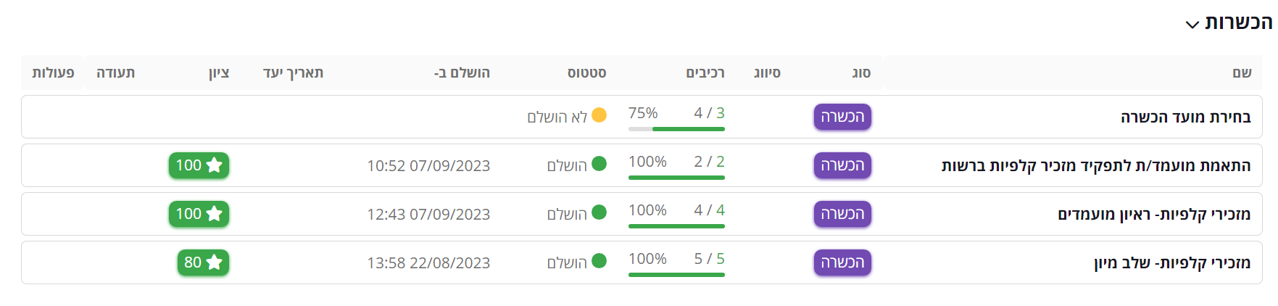Sort by the סטטוס column header
The height and width of the screenshot is (306, 1278).
(x=586, y=73)
